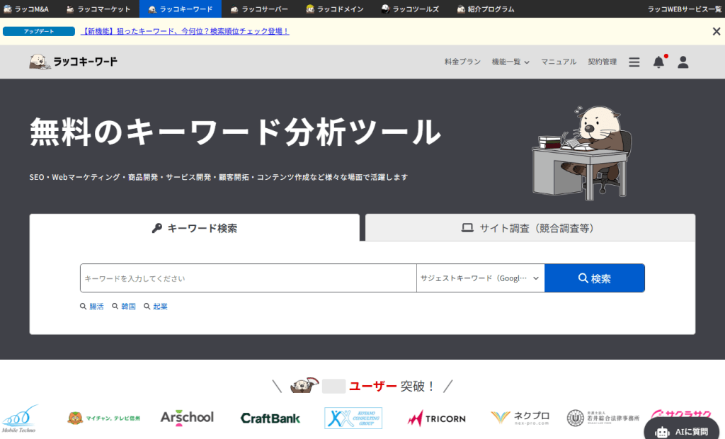Screen dimensions: 725x439
Task: Open the AIに質問 chat button
Action: click(x=683, y=431)
